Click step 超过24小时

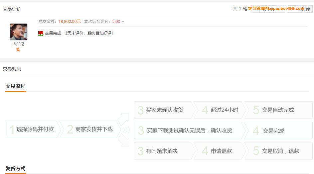(x=220, y=110)
